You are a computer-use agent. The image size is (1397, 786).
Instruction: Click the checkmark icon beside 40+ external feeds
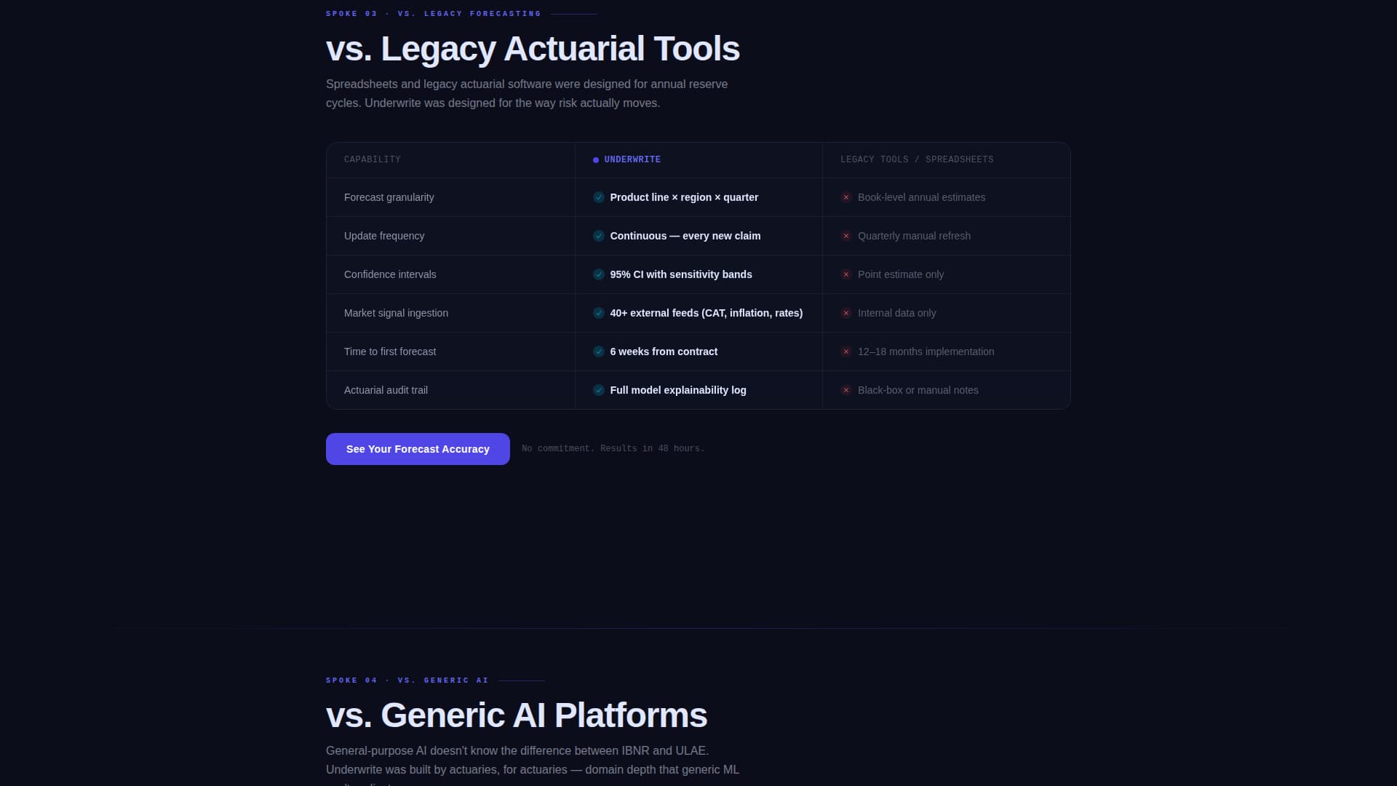598,313
